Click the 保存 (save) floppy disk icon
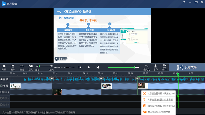 [165, 66]
